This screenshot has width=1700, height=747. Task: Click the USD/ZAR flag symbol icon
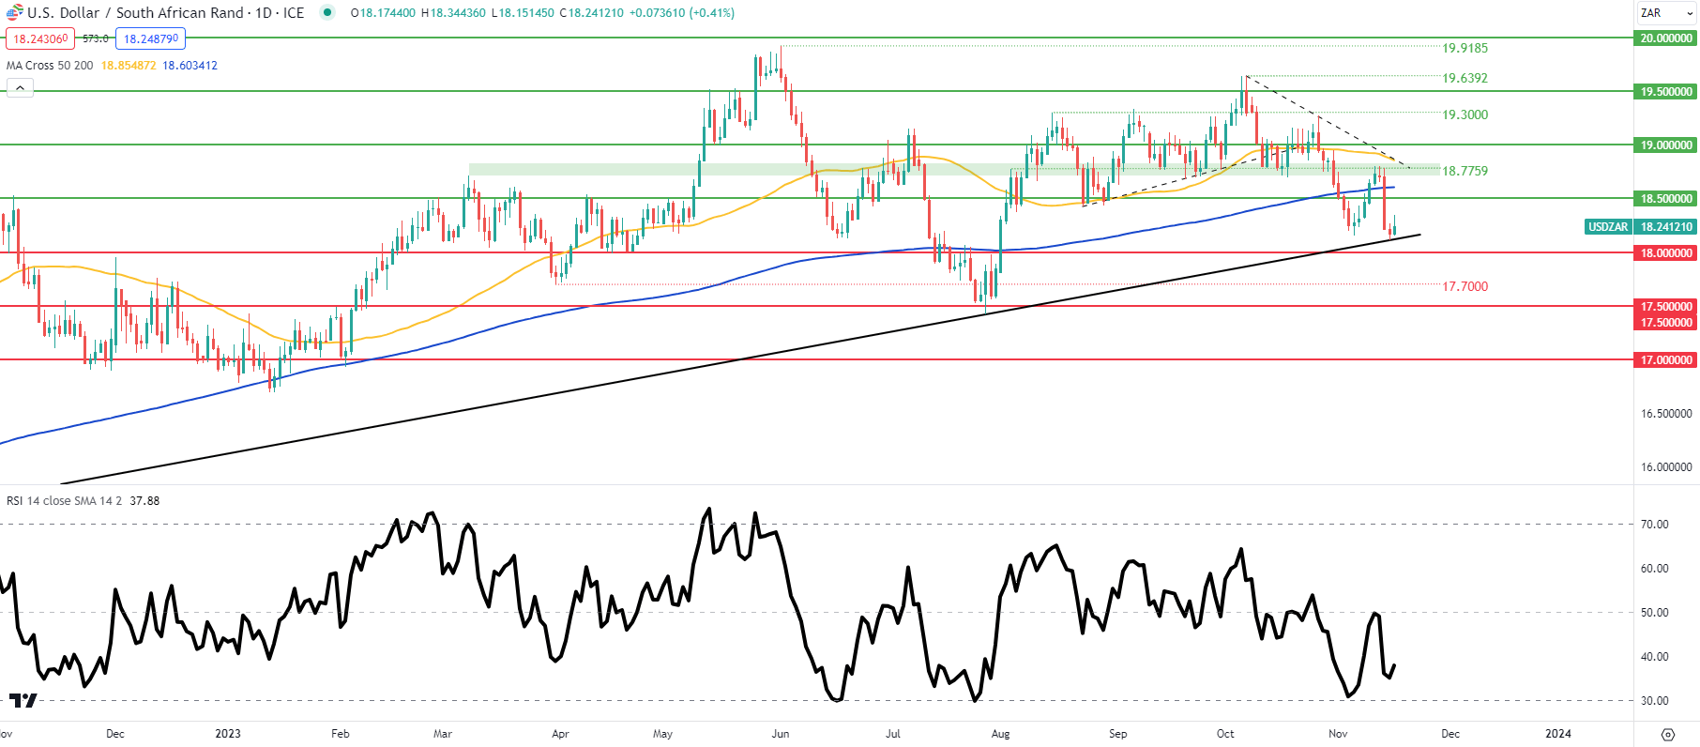click(x=14, y=12)
